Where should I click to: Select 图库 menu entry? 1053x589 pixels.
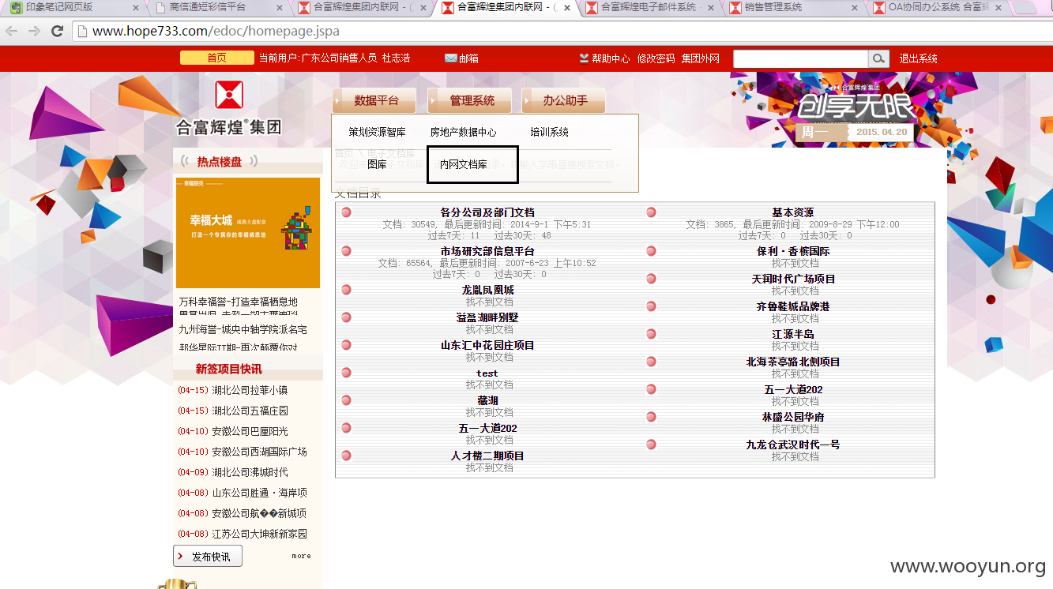(377, 164)
